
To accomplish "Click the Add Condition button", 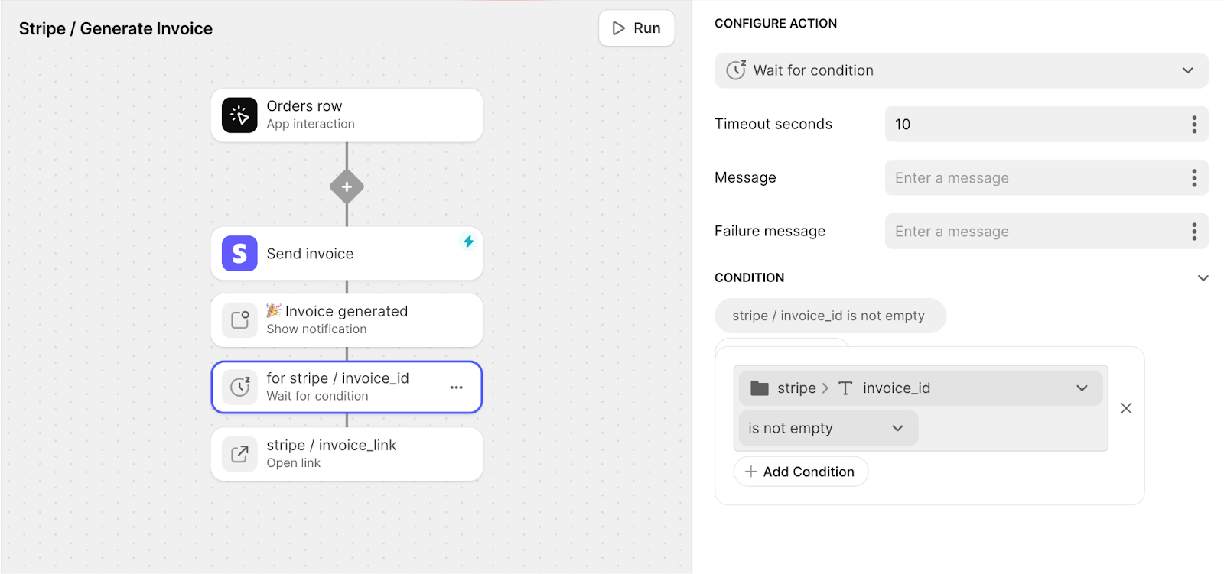I will tap(801, 472).
